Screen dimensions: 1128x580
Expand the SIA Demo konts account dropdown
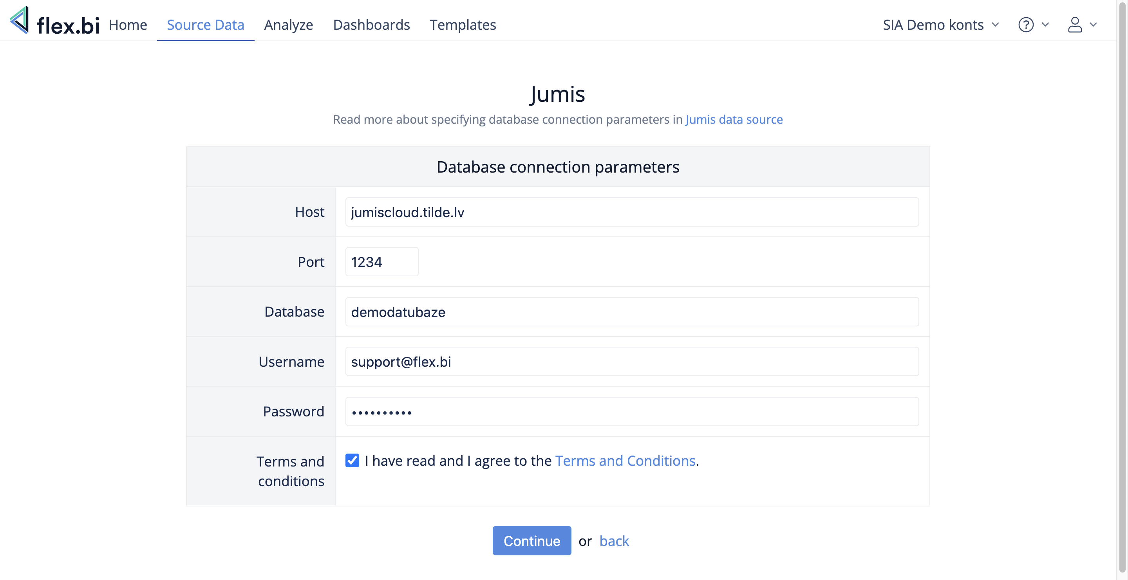click(940, 25)
